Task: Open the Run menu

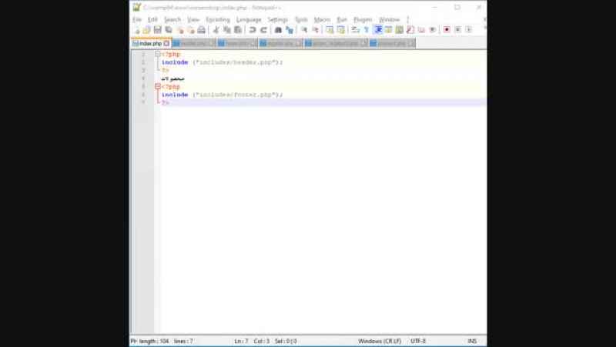Action: 342,20
